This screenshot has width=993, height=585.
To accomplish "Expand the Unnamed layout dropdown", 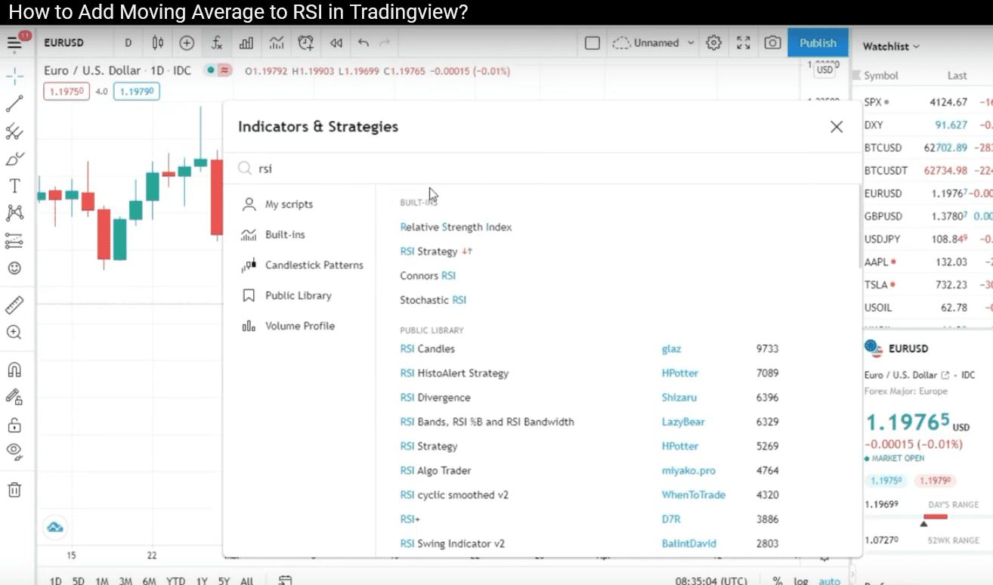I will coord(654,43).
